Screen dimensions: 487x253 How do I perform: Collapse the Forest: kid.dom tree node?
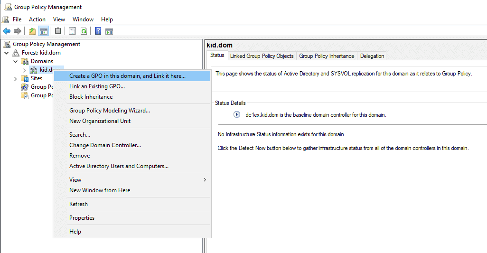6,53
